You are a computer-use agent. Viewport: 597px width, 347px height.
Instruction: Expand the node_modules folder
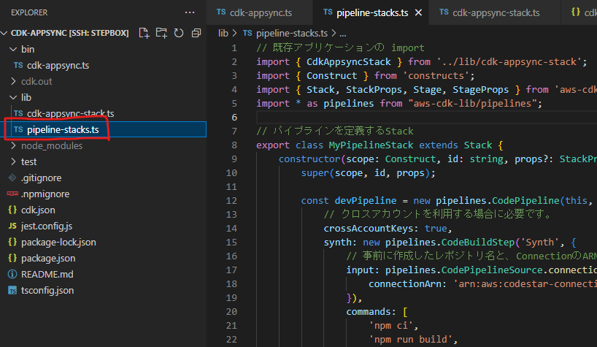(x=51, y=145)
